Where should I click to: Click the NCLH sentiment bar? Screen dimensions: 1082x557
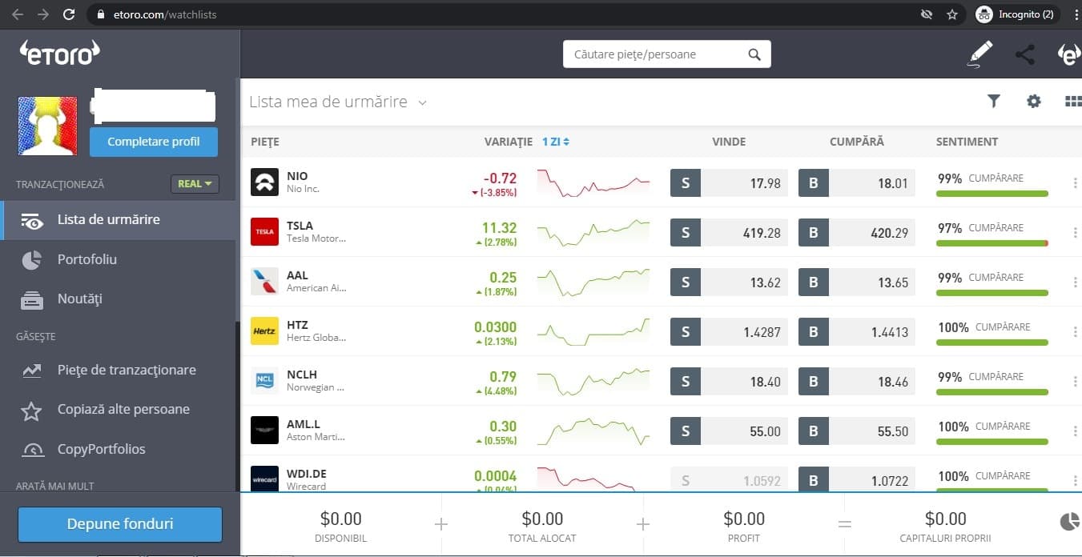click(991, 392)
